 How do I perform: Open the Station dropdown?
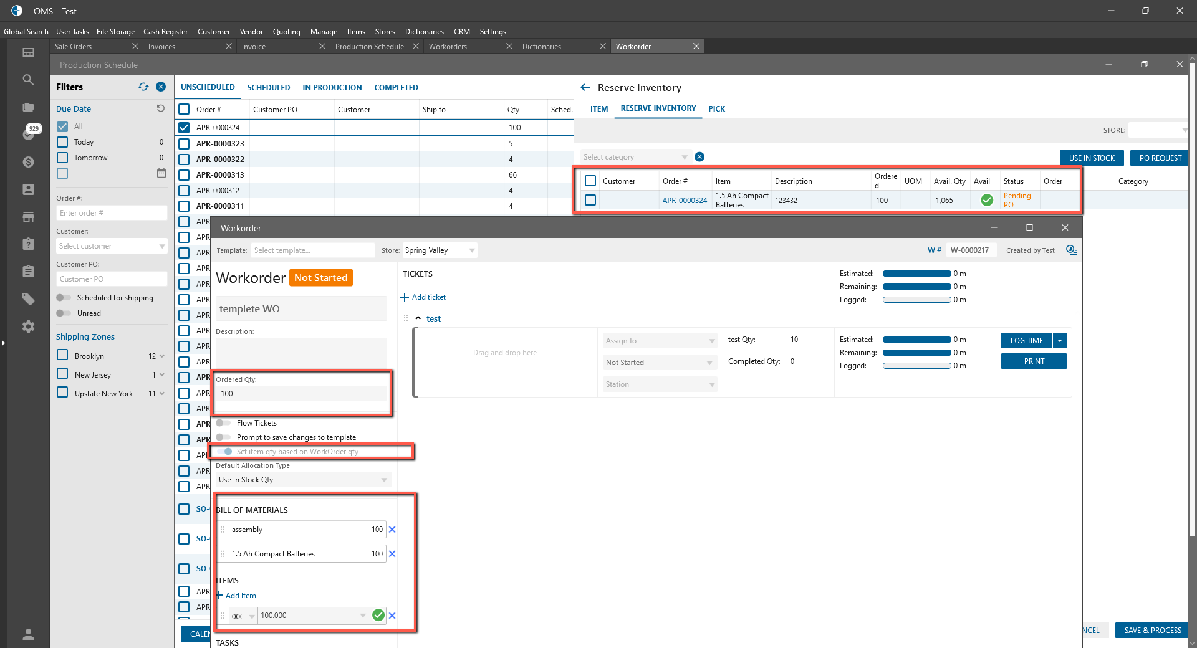660,384
